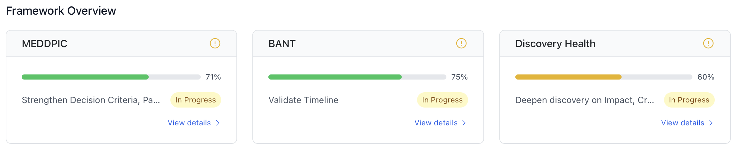The height and width of the screenshot is (154, 739).
Task: Click the BANT warning alert icon
Action: click(461, 43)
